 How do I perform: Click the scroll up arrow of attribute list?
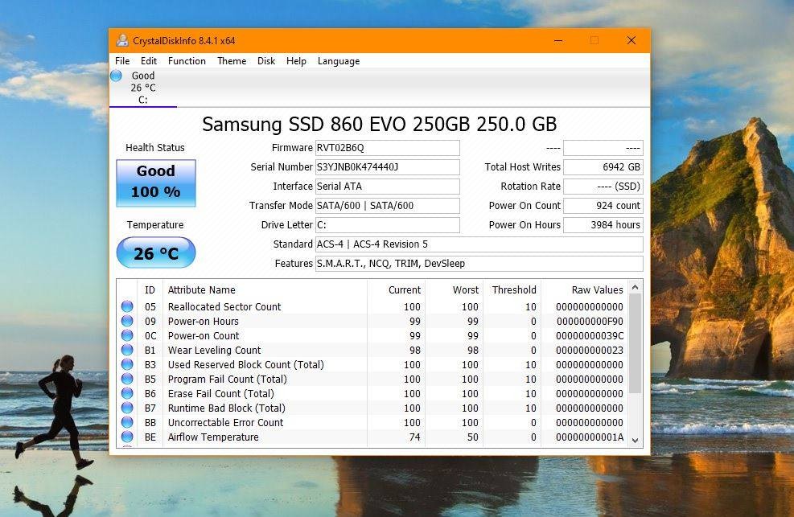click(635, 287)
